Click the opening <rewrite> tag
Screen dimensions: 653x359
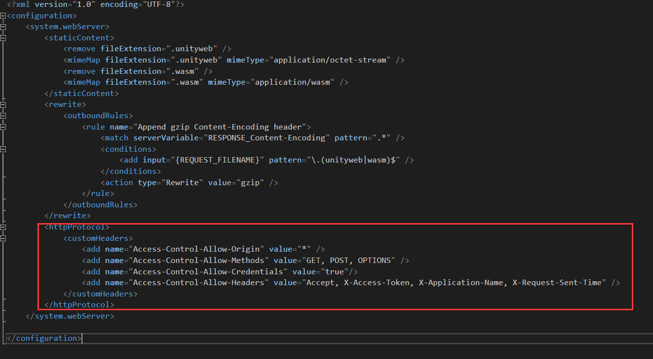click(66, 104)
